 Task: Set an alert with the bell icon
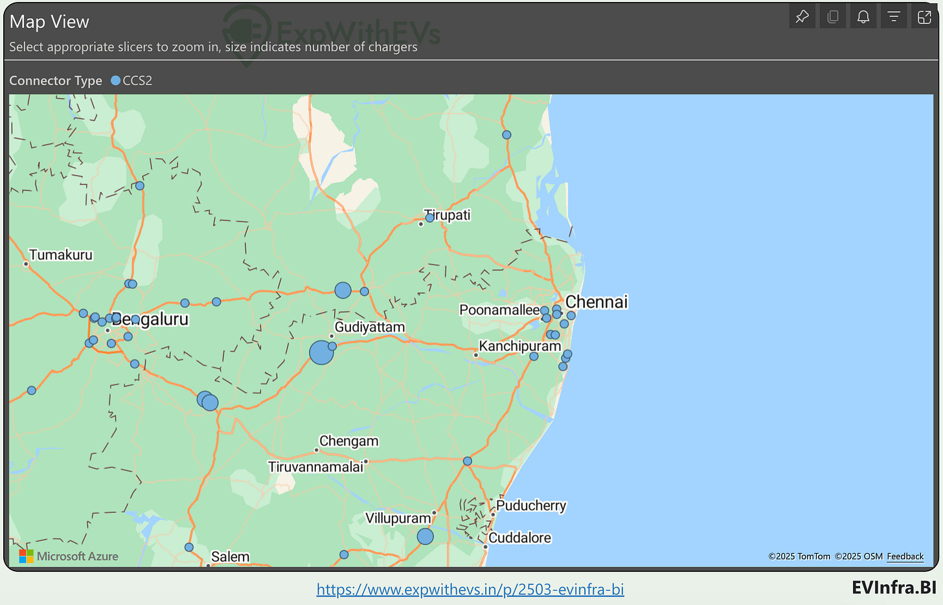863,17
